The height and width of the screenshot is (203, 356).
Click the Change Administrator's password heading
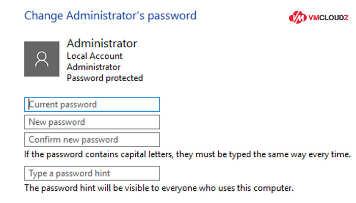click(x=110, y=16)
